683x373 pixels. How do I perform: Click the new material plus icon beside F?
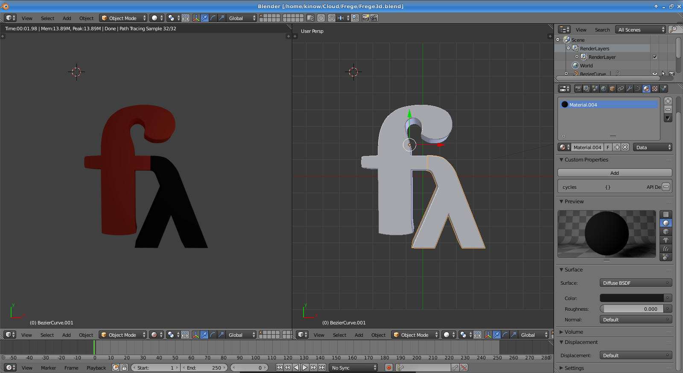(x=617, y=147)
